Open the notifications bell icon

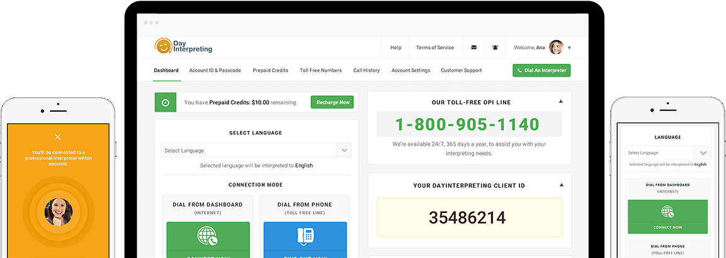pos(495,47)
